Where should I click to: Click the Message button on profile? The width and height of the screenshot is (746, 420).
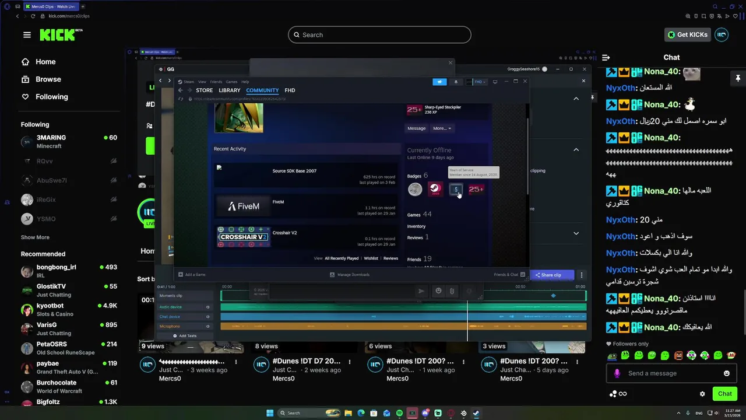tap(416, 128)
